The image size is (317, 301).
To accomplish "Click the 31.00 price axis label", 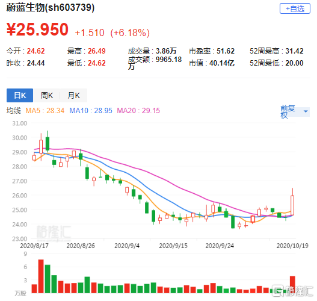I will pyautogui.click(x=20, y=123).
